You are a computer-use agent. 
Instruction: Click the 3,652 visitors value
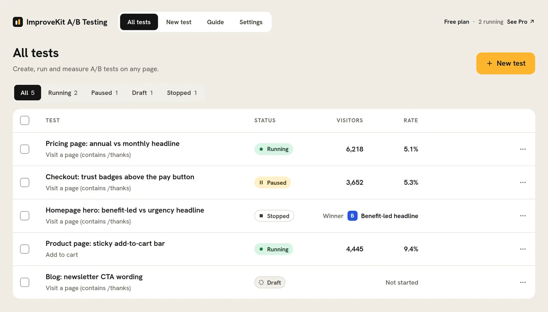pyautogui.click(x=355, y=182)
